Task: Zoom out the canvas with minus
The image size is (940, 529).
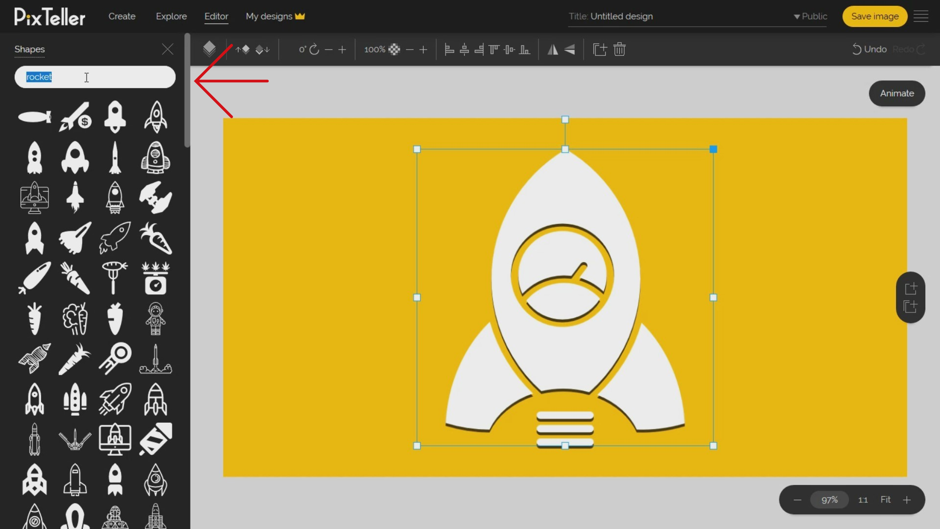Action: 798,500
